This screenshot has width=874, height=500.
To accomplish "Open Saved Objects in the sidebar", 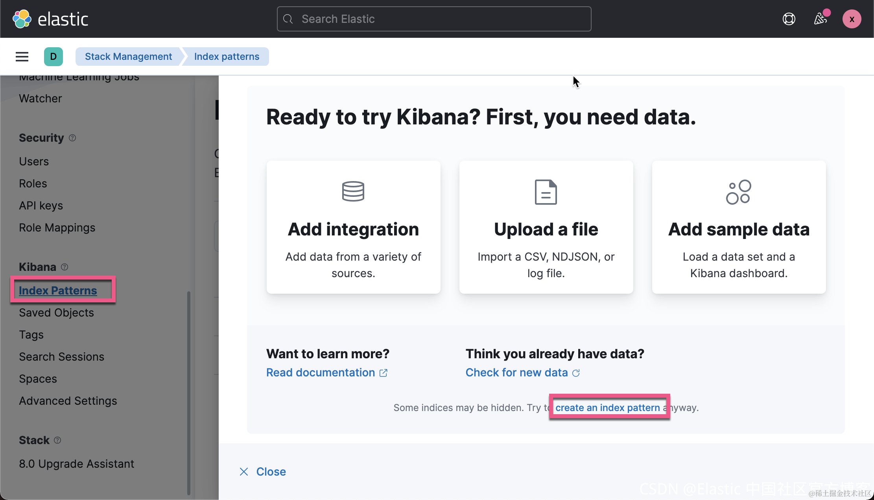I will coord(56,313).
